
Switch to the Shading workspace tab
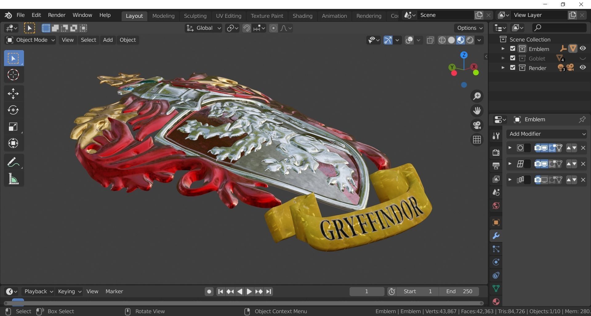tap(302, 16)
